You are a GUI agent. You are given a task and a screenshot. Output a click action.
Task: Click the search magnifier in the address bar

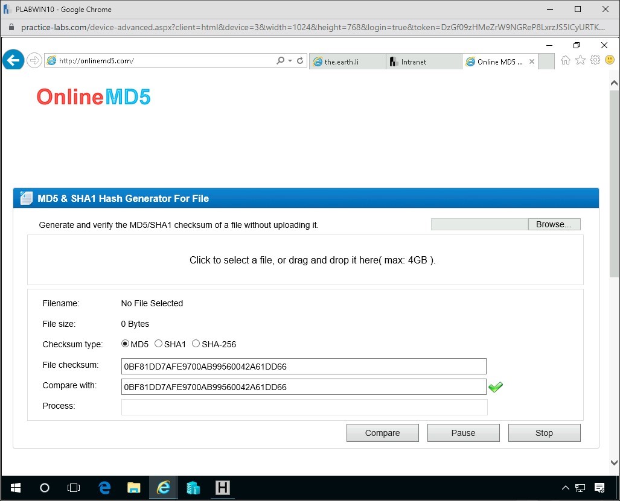(280, 60)
